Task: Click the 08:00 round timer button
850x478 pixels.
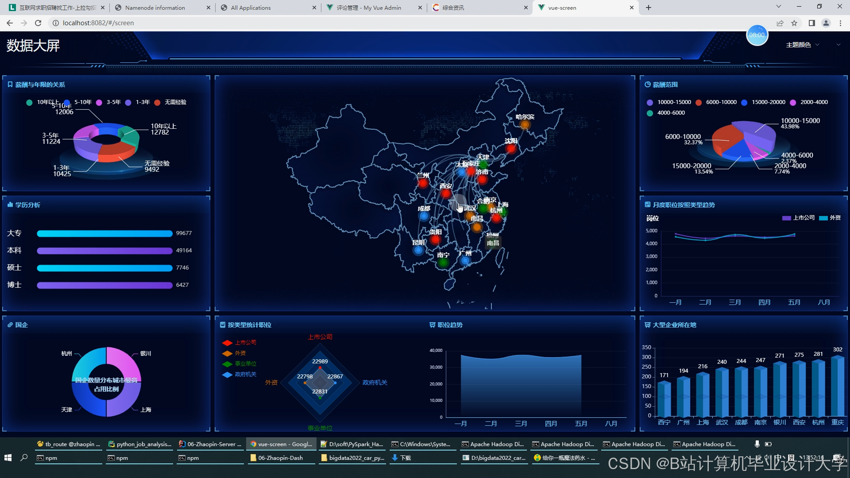Action: point(757,35)
